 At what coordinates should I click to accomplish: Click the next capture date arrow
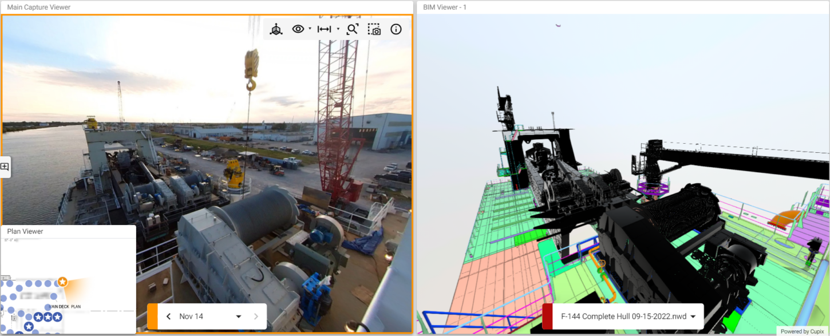click(x=256, y=317)
